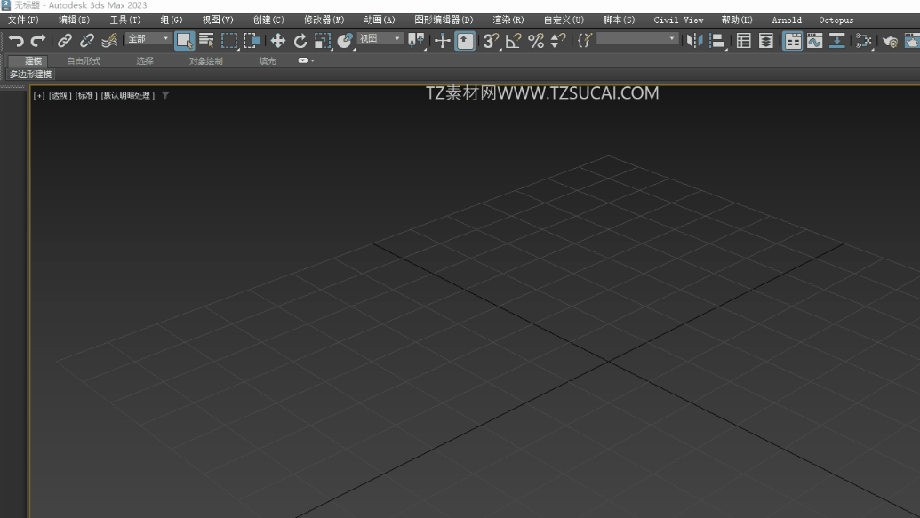Open the Octopus menu
This screenshot has height=518, width=920.
point(836,20)
